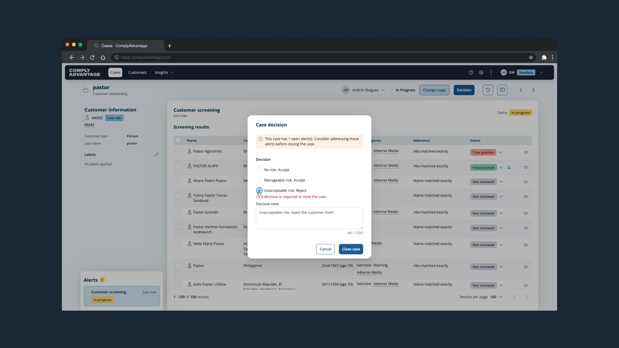Open new browser tab plus button
The height and width of the screenshot is (348, 619).
[170, 46]
